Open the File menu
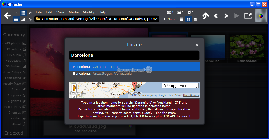The height and width of the screenshot is (139, 269). [x=39, y=12]
